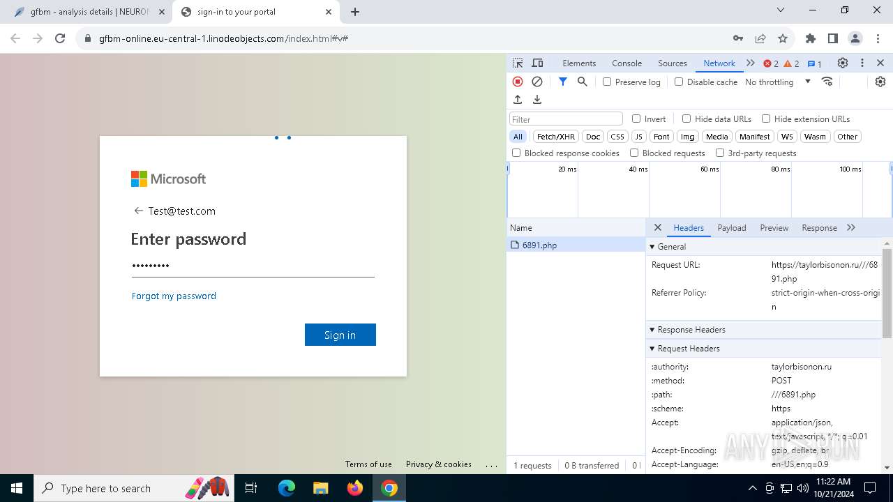Open Network panel settings gear
Screen dimensions: 893x502
click(880, 82)
